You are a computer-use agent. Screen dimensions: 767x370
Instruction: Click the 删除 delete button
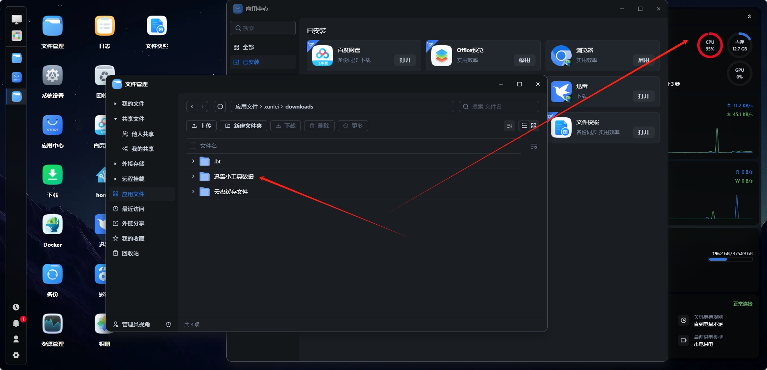319,126
